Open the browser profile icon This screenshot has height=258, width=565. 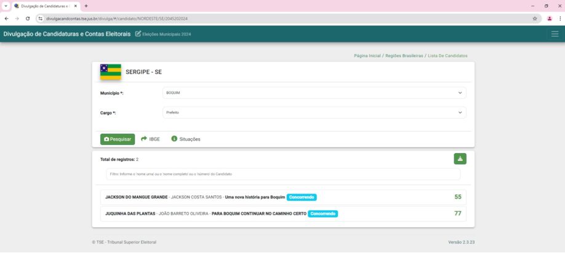(x=550, y=18)
